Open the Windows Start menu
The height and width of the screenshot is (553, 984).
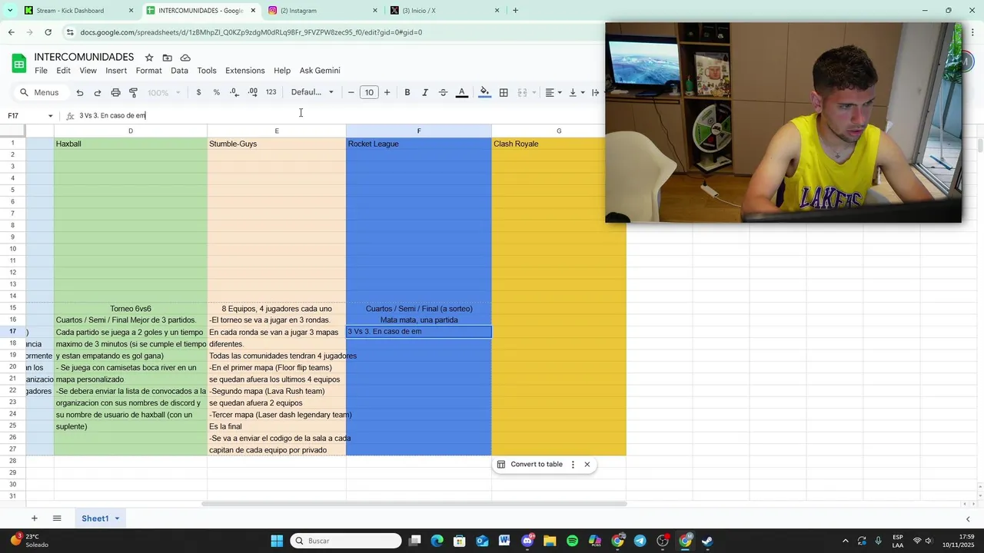click(277, 541)
